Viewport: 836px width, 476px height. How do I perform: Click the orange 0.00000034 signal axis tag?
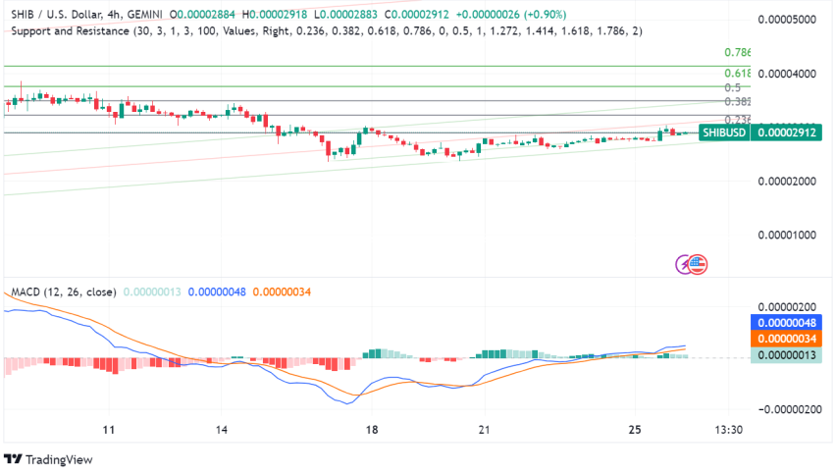[x=791, y=339]
